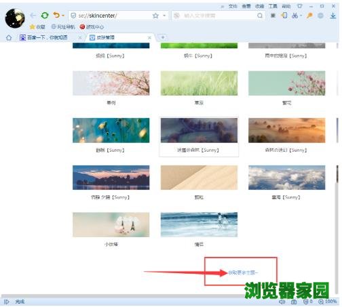Select the sea of clouds skin
Viewport: 342px width, 307px height.
[286, 178]
